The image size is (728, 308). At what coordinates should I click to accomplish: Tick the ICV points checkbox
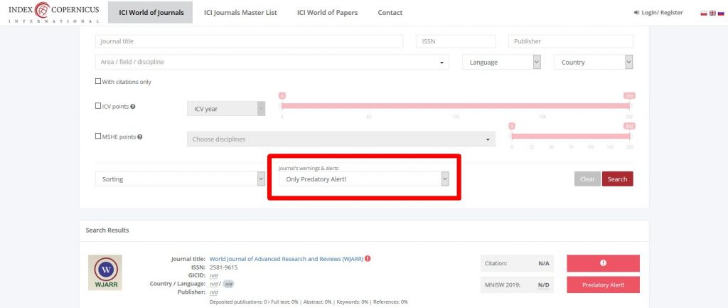[x=98, y=106]
